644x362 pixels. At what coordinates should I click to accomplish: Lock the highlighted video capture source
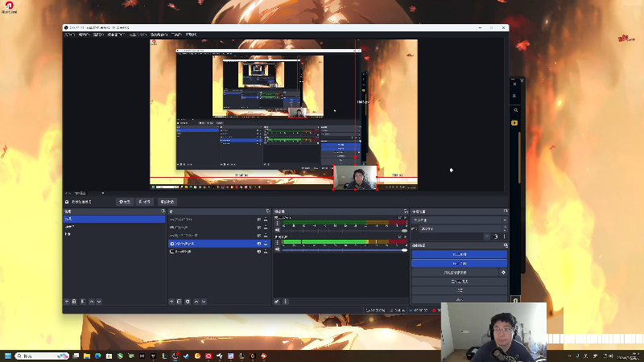(266, 244)
